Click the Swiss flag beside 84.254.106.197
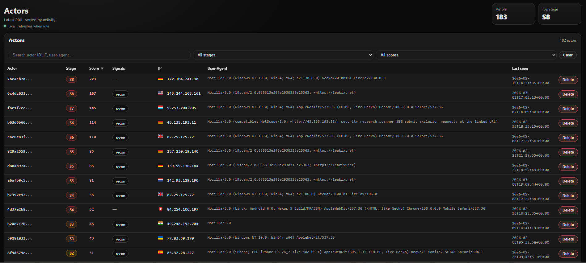The image size is (586, 263). point(160,209)
